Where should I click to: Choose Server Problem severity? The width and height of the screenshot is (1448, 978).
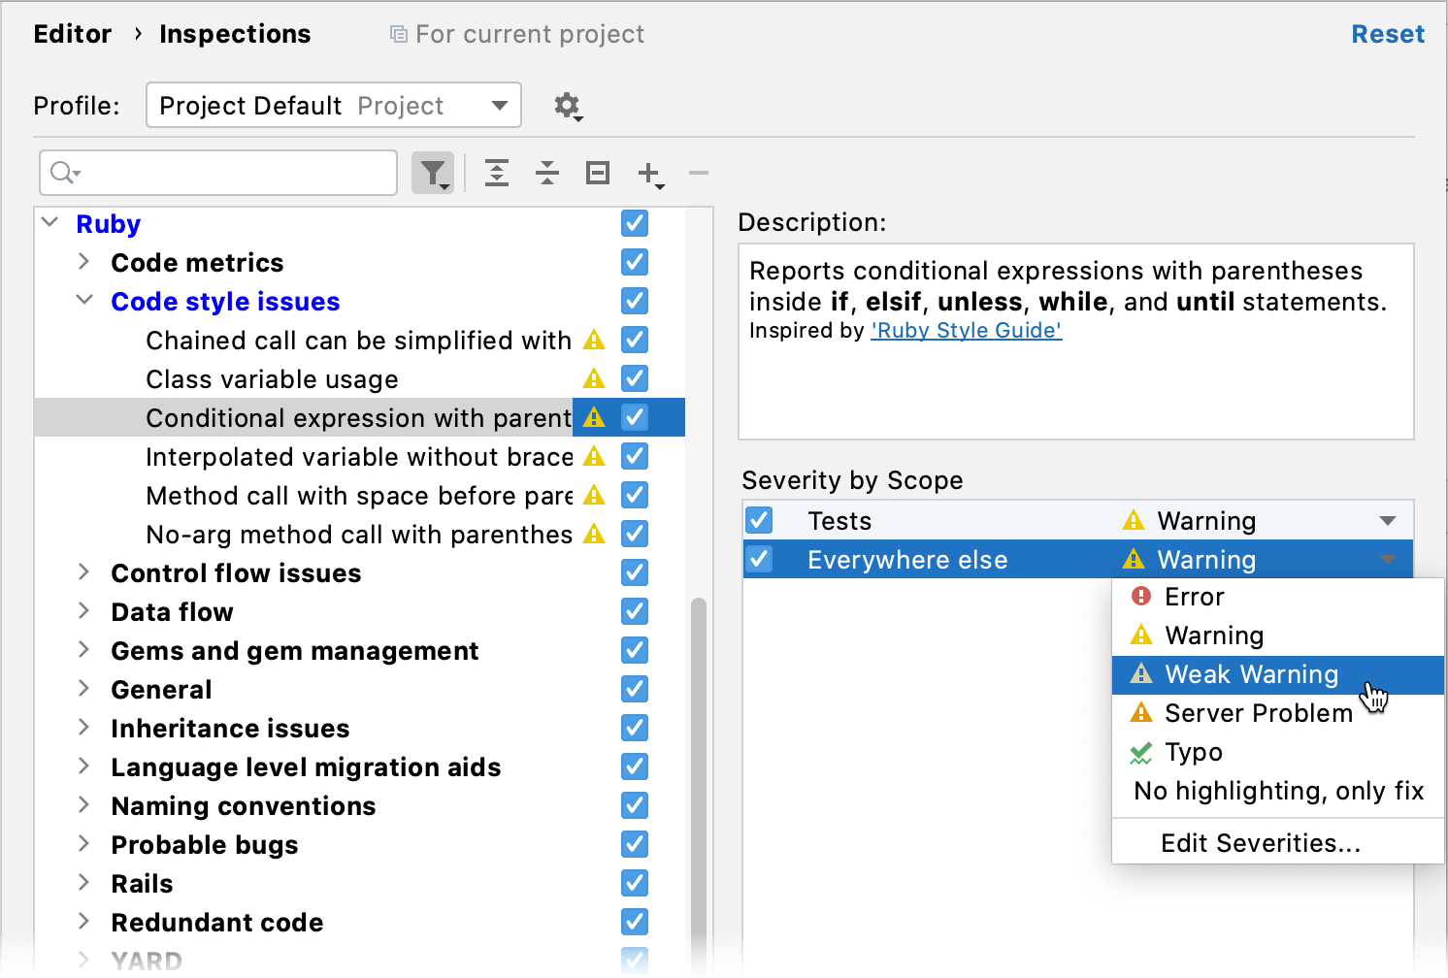[1277, 713]
